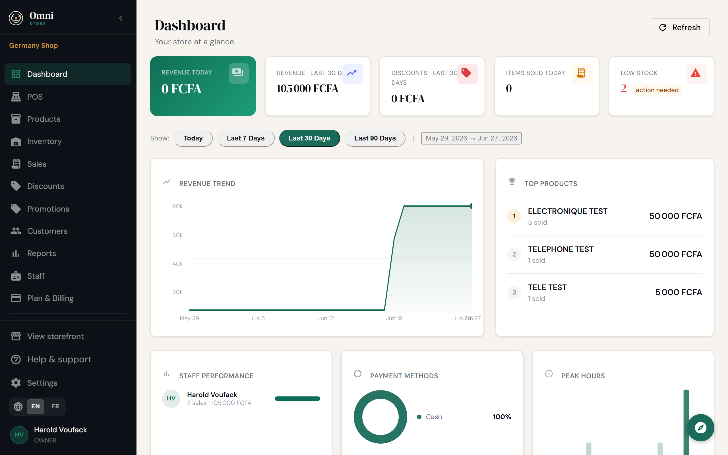Click the Items Sold Today card

click(x=547, y=86)
